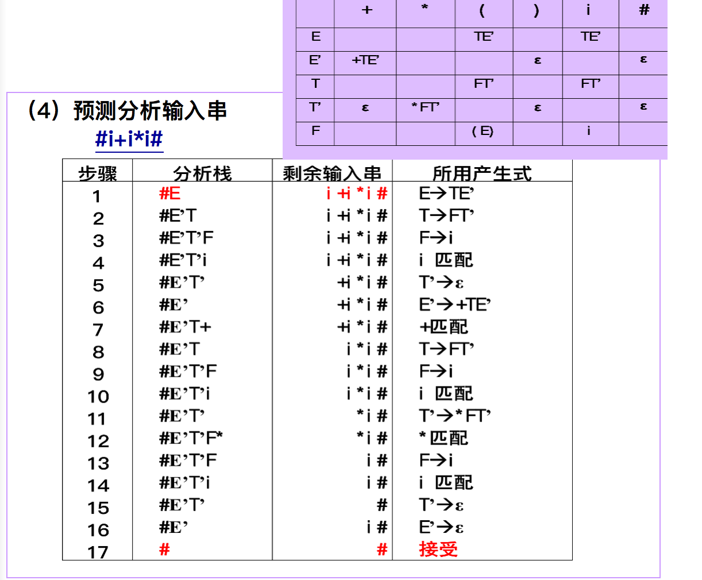Click the ) column header in the parse table
This screenshot has height=580, width=702.
point(536,10)
